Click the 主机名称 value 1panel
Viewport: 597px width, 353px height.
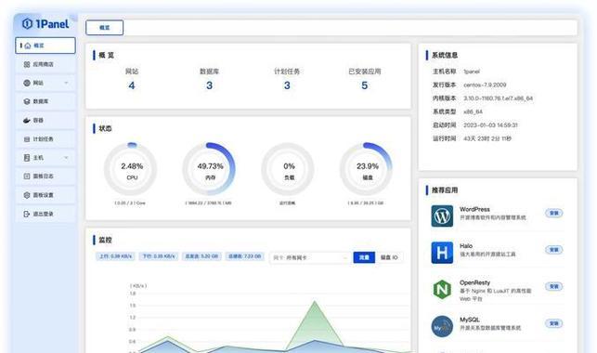pos(472,72)
